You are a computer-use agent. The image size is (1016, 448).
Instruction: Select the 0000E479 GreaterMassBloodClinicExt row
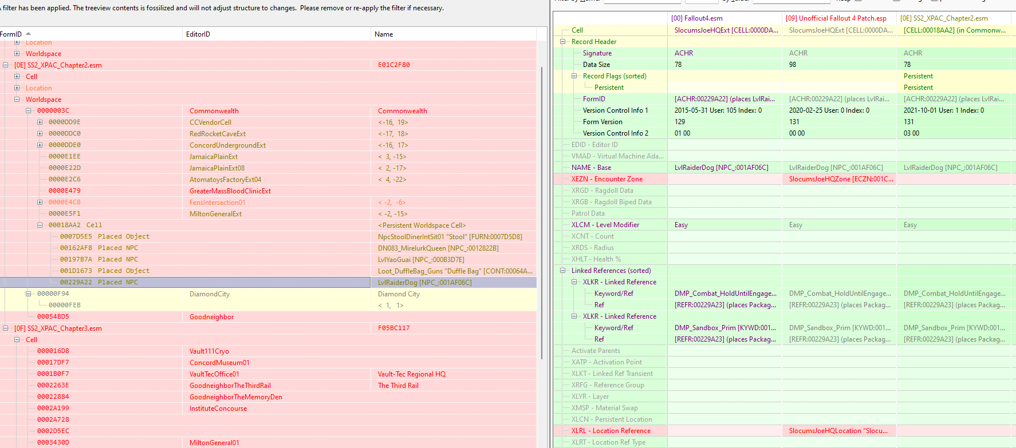(268, 191)
